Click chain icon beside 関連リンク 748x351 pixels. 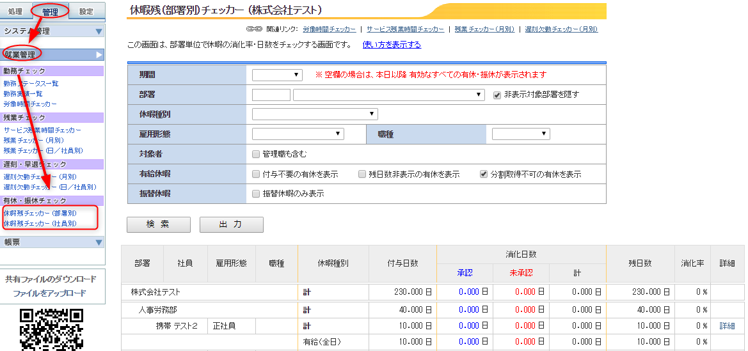pos(254,29)
